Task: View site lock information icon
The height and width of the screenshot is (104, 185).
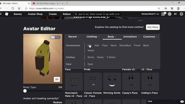Action: 26,8
